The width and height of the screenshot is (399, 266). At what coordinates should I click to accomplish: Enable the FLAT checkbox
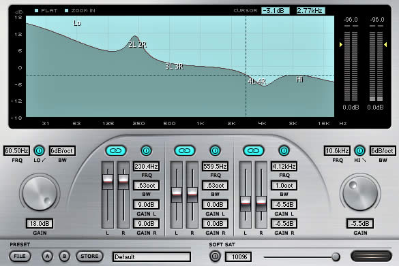pyautogui.click(x=37, y=11)
